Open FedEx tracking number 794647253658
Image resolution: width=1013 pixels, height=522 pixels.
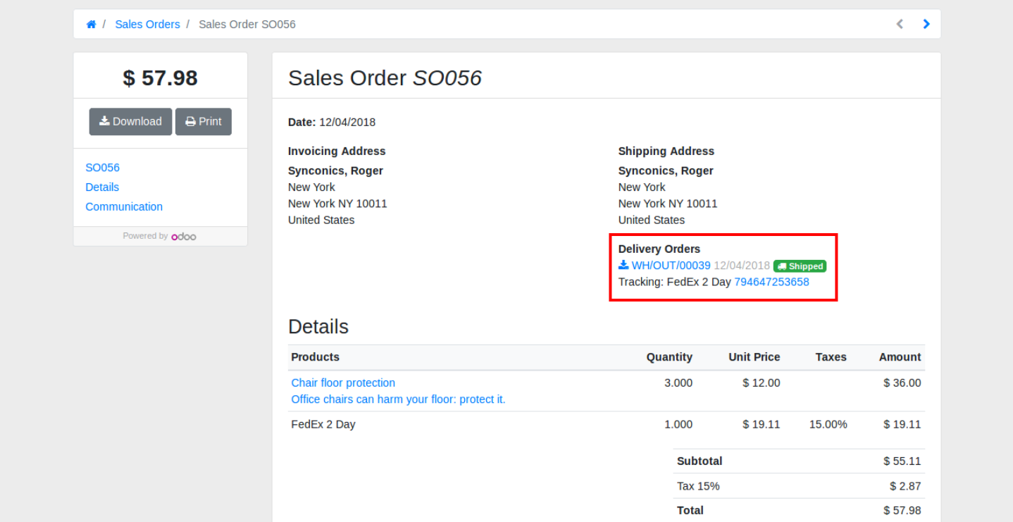point(771,282)
